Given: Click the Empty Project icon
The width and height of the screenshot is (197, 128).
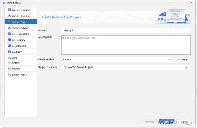Looking at the screenshot, I should pos(9,75).
